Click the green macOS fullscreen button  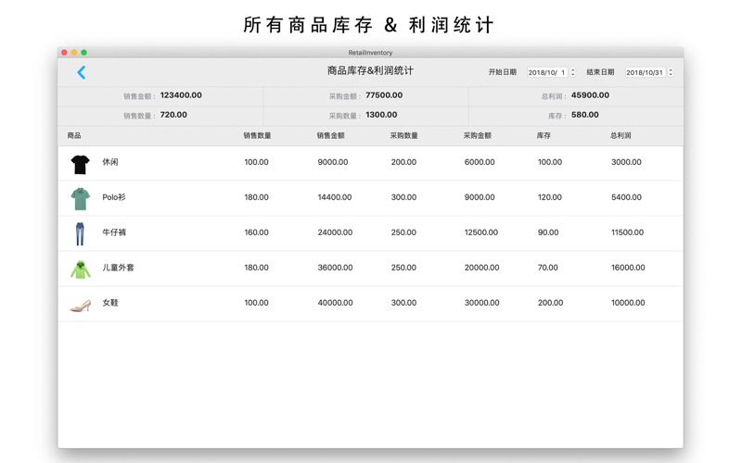[84, 53]
